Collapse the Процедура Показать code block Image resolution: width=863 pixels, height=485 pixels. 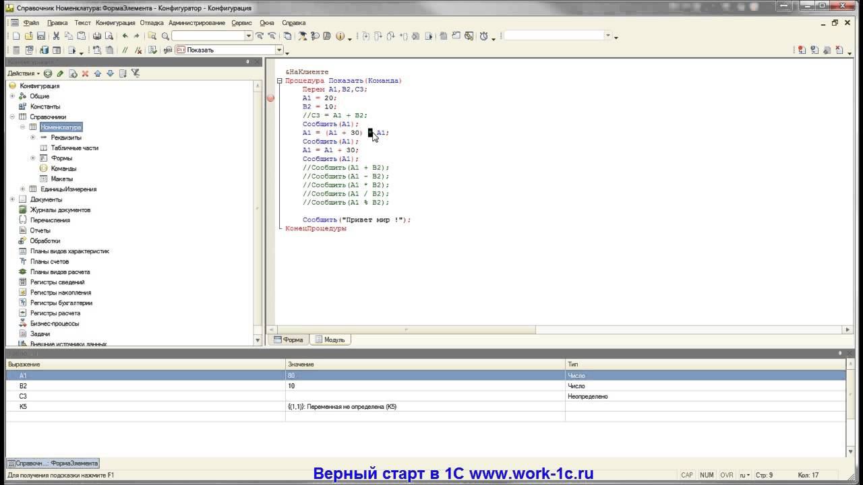(280, 81)
